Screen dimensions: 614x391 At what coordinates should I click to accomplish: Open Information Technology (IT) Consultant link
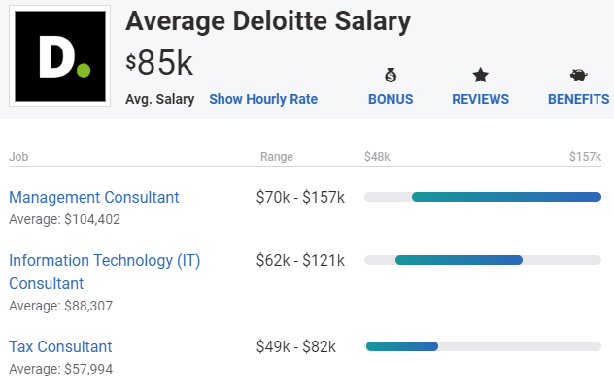pos(104,261)
